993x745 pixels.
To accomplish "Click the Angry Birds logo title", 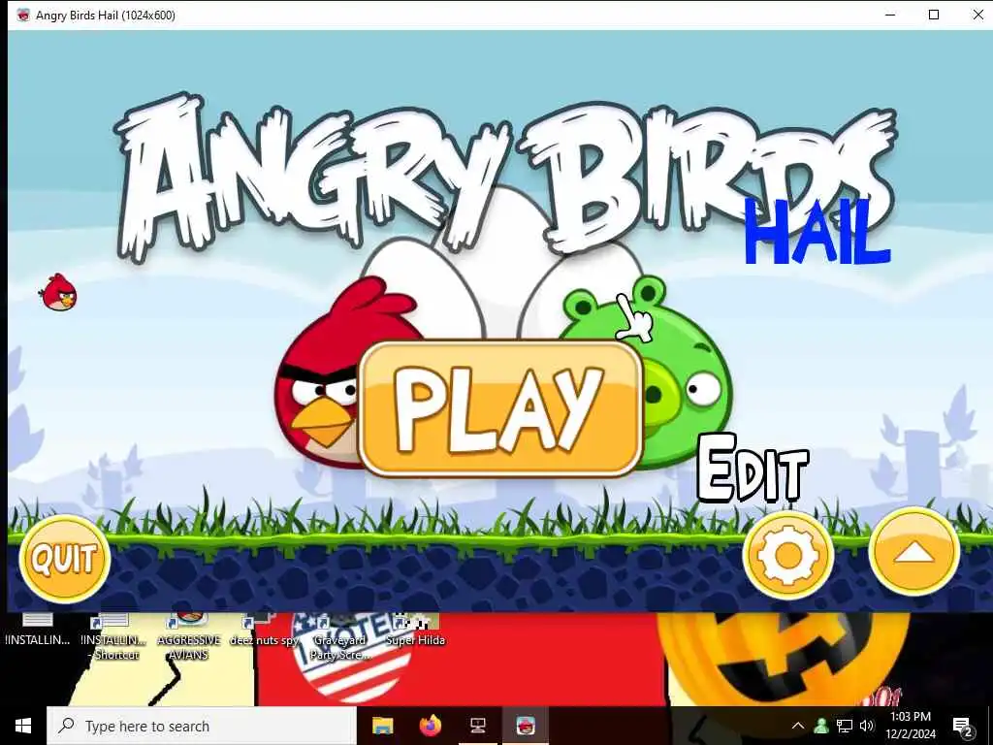I will point(506,177).
